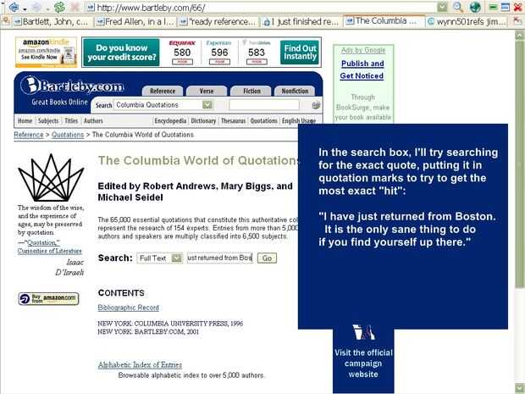This screenshot has height=394, width=525.
Task: Open the address bar dropdown arrow
Action: (442, 7)
